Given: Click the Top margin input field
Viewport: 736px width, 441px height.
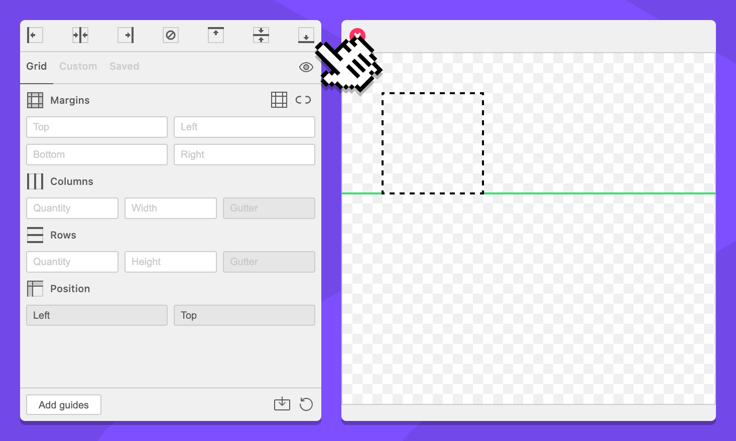Looking at the screenshot, I should tap(97, 127).
